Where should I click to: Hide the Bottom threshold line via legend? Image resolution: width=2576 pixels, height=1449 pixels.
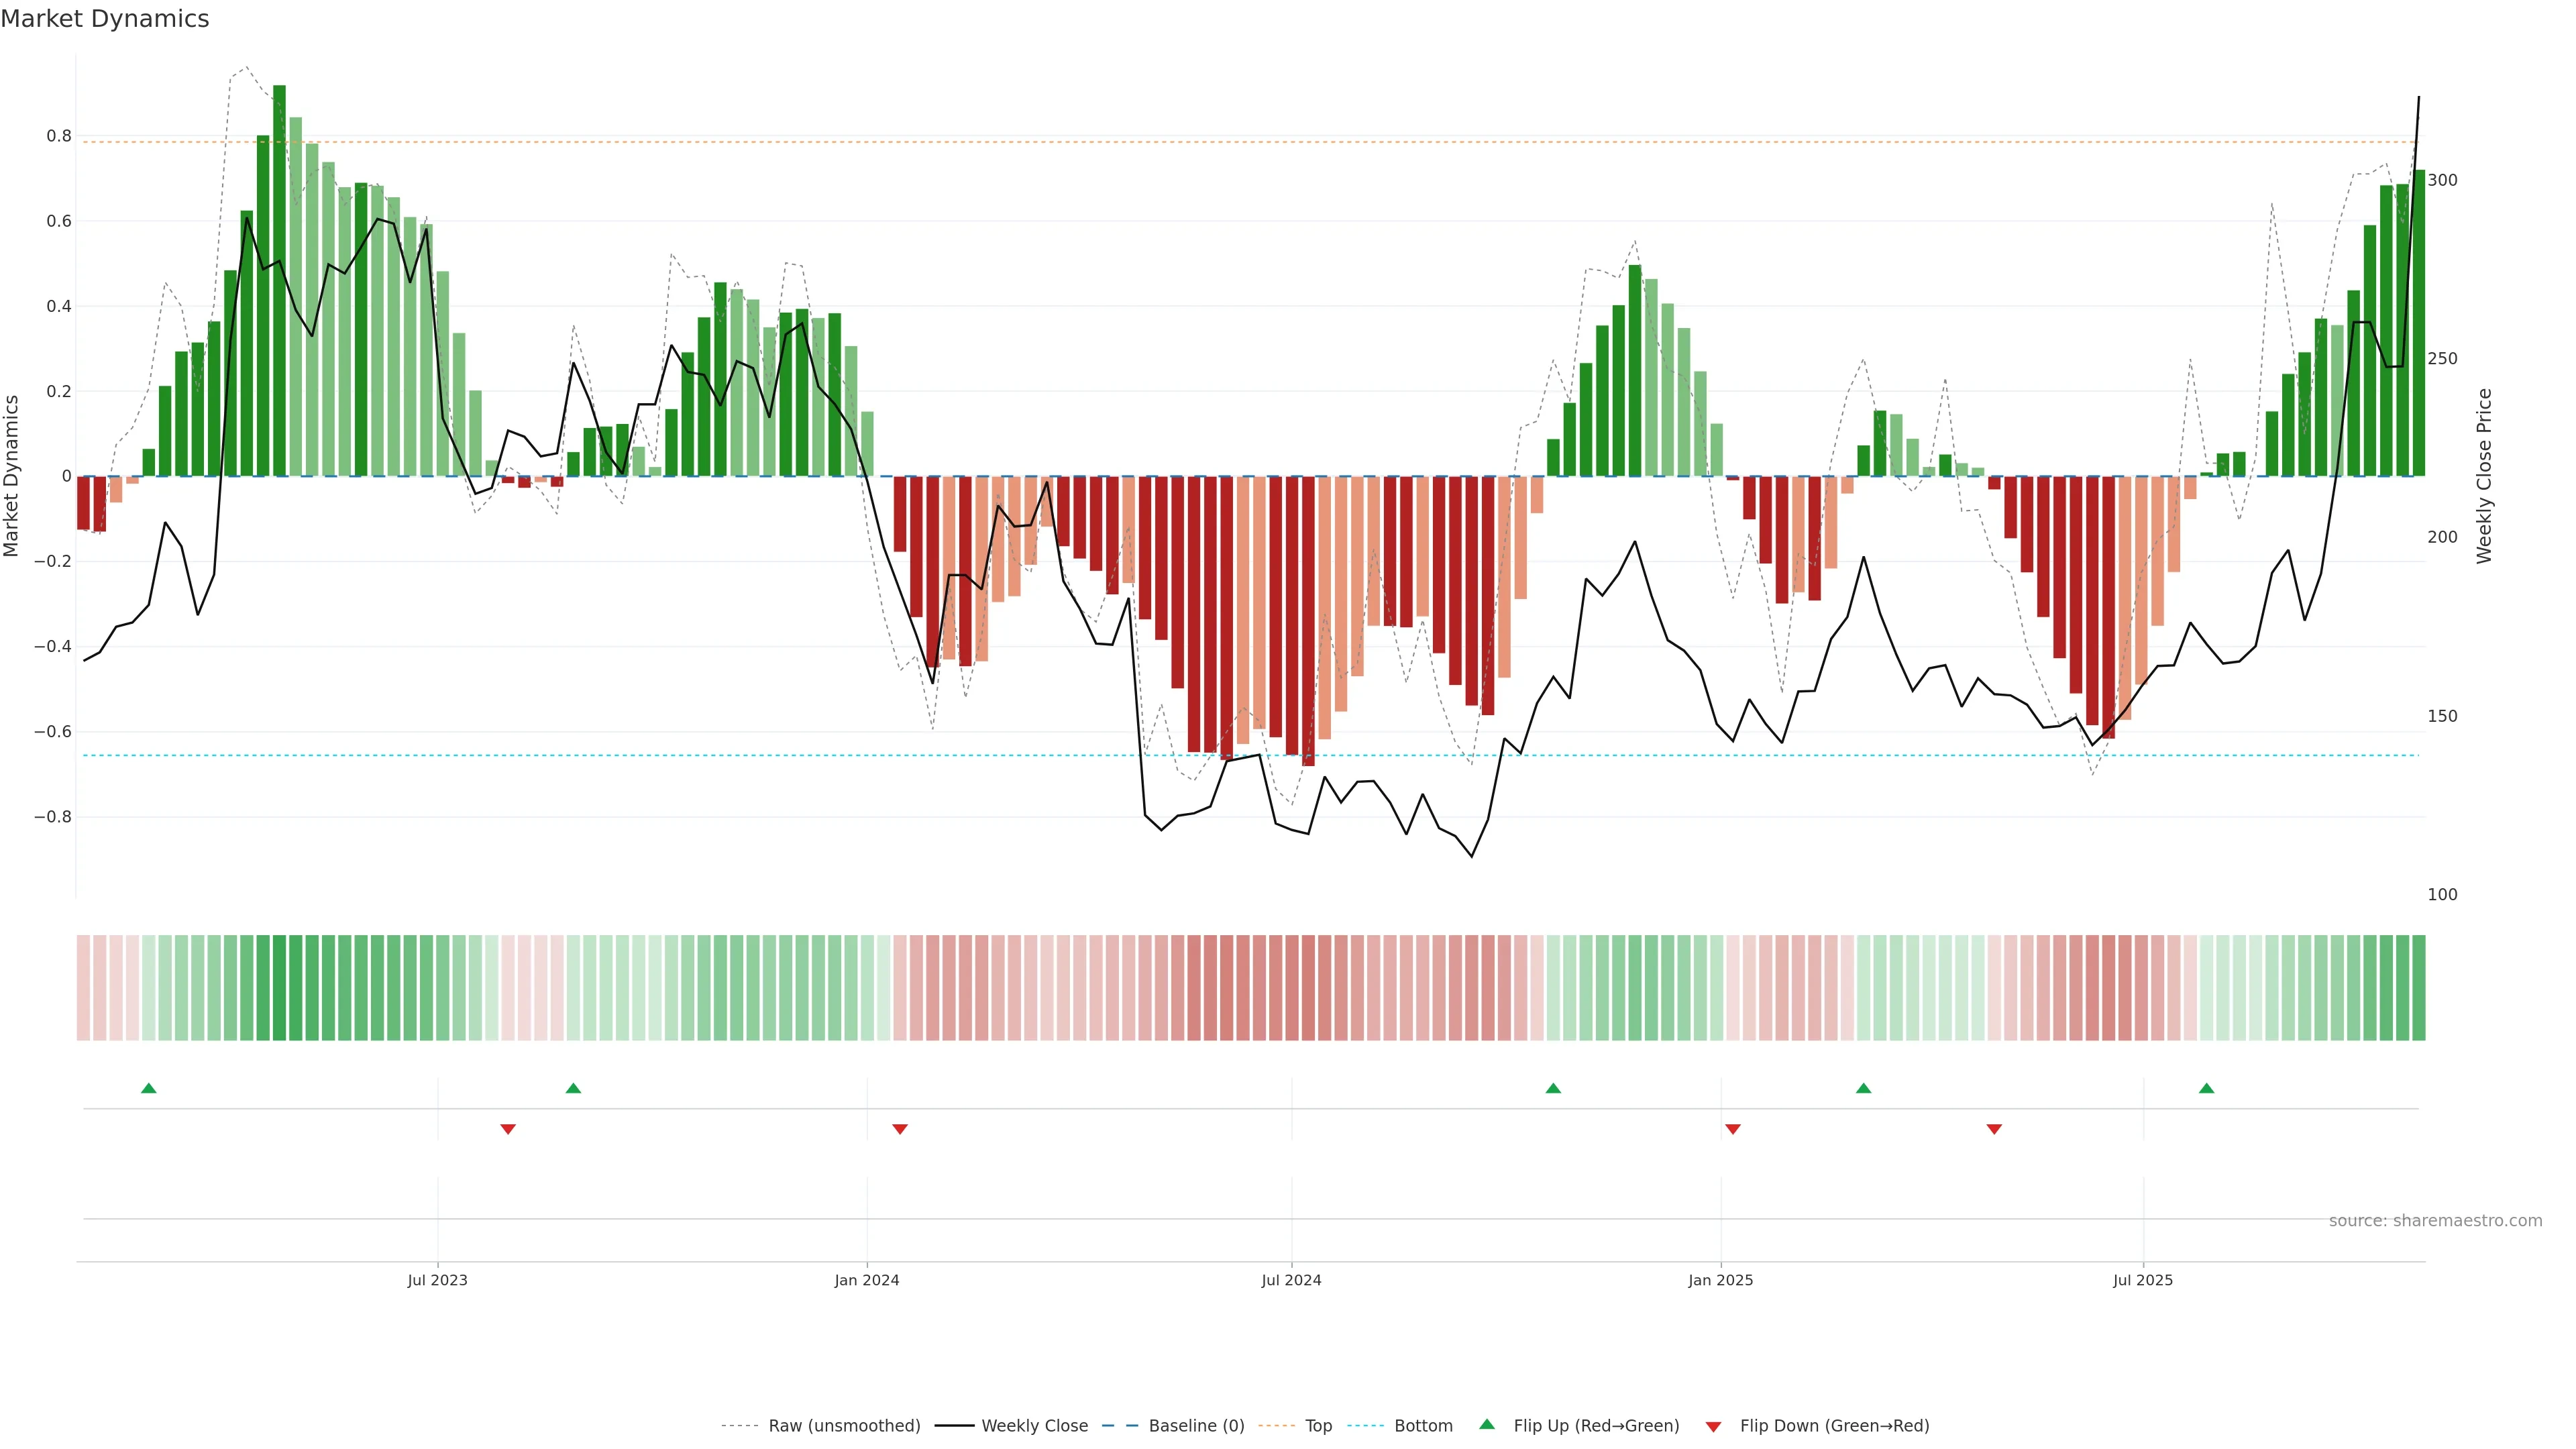tap(1423, 1426)
